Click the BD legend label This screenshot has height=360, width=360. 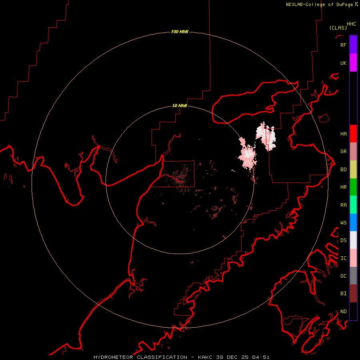coord(343,169)
